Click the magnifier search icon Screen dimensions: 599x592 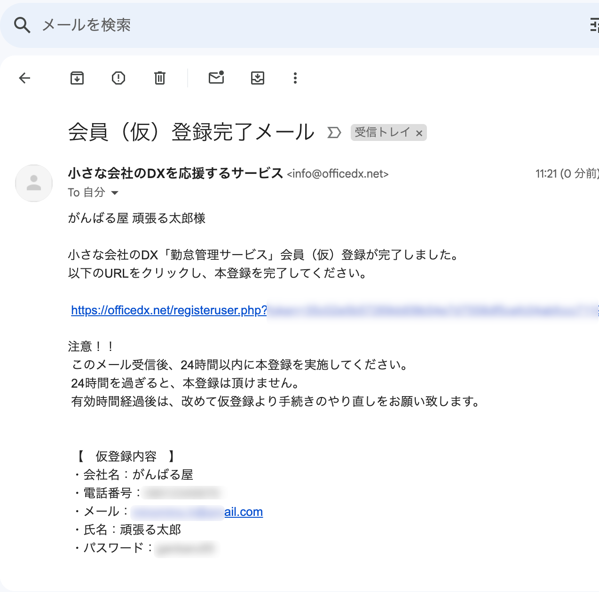tap(22, 25)
